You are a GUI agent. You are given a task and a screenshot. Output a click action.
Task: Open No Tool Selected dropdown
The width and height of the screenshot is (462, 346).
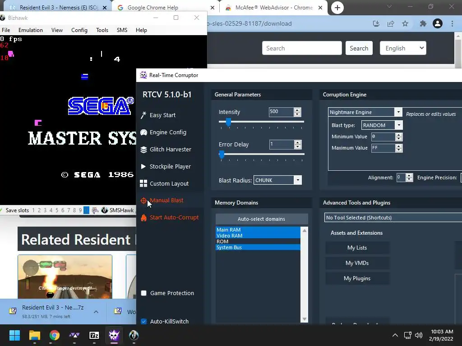point(393,218)
